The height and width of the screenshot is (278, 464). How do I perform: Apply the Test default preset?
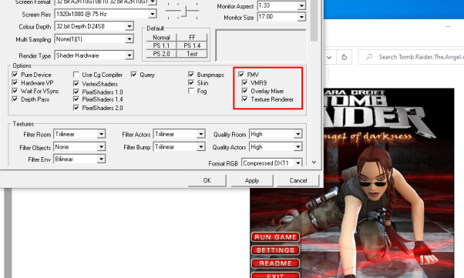coord(192,54)
